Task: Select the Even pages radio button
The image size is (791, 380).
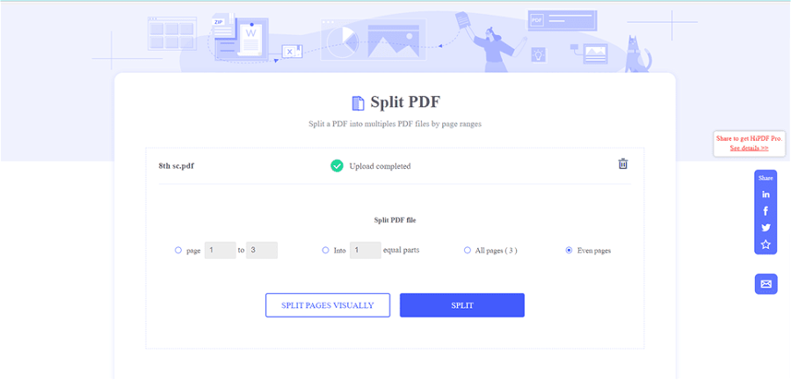Action: (x=570, y=251)
